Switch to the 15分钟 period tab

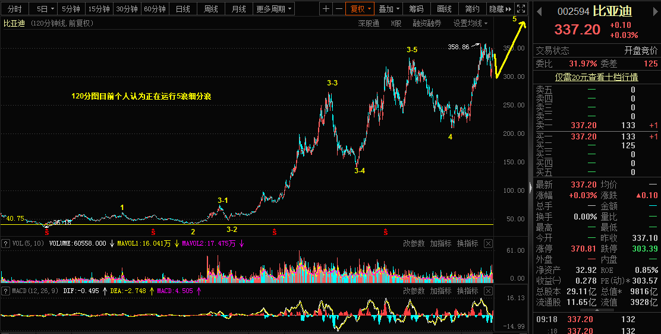point(99,9)
